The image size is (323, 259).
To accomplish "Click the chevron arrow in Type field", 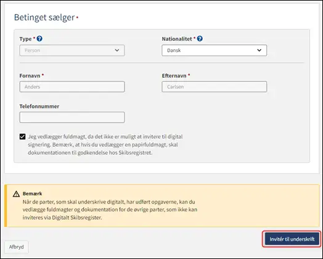I will [x=117, y=51].
